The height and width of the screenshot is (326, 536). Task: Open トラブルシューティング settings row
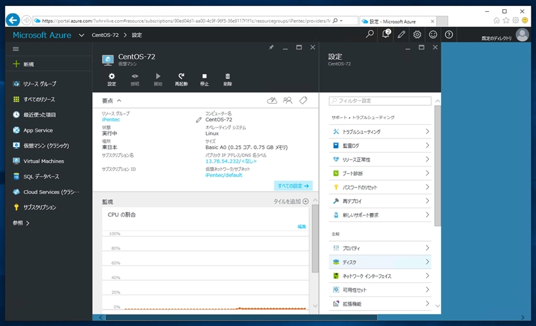(380, 131)
